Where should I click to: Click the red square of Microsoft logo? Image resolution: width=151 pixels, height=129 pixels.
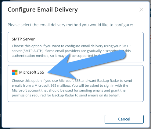[13, 71]
